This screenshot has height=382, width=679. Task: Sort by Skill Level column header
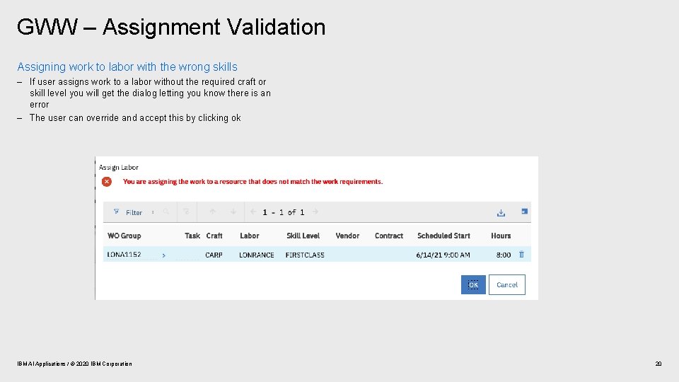tap(303, 236)
